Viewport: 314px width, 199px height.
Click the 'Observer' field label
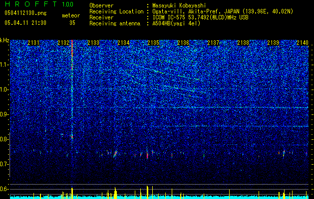coord(101,5)
